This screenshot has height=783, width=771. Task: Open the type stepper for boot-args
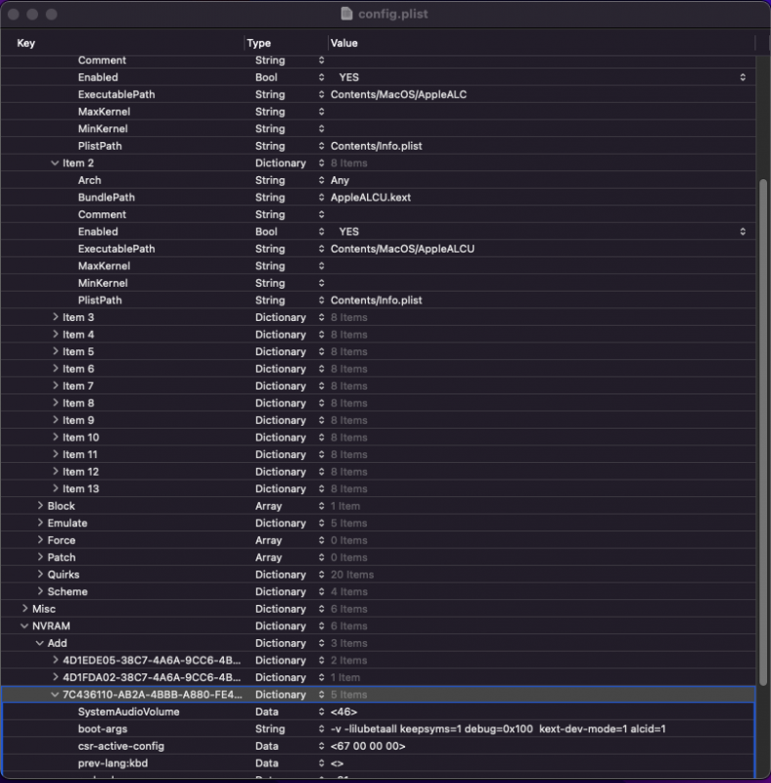[322, 729]
